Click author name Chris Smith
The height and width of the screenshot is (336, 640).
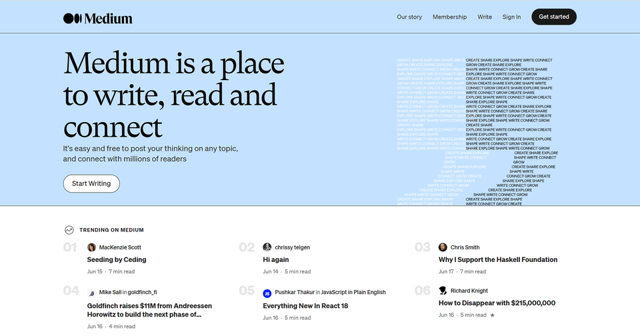tap(465, 247)
